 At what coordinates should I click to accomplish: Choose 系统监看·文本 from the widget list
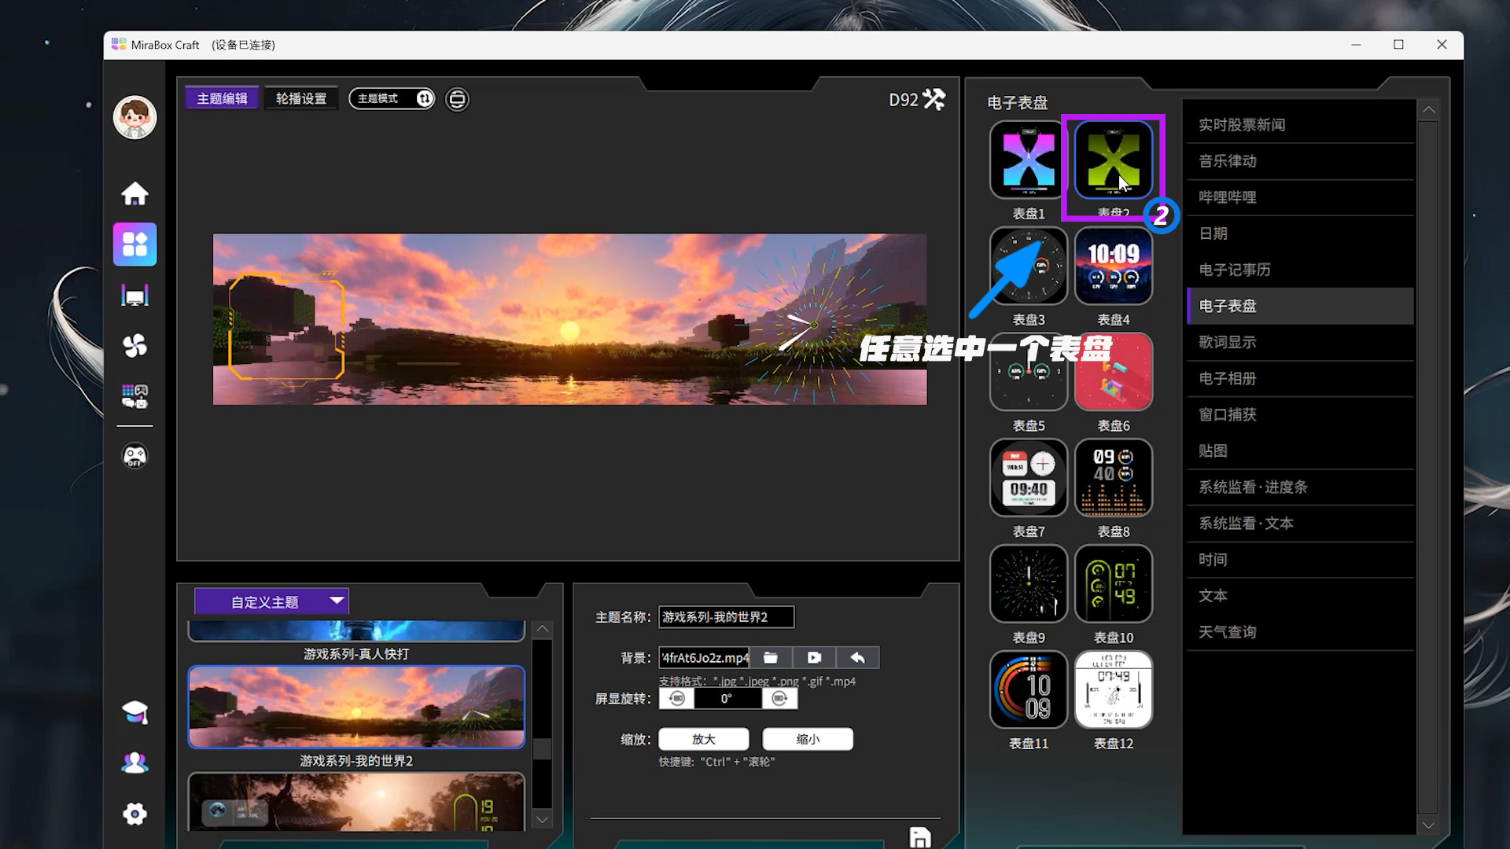1300,523
